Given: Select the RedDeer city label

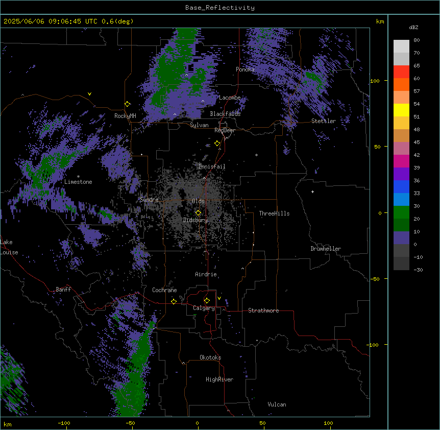Looking at the screenshot, I should click(x=225, y=130).
